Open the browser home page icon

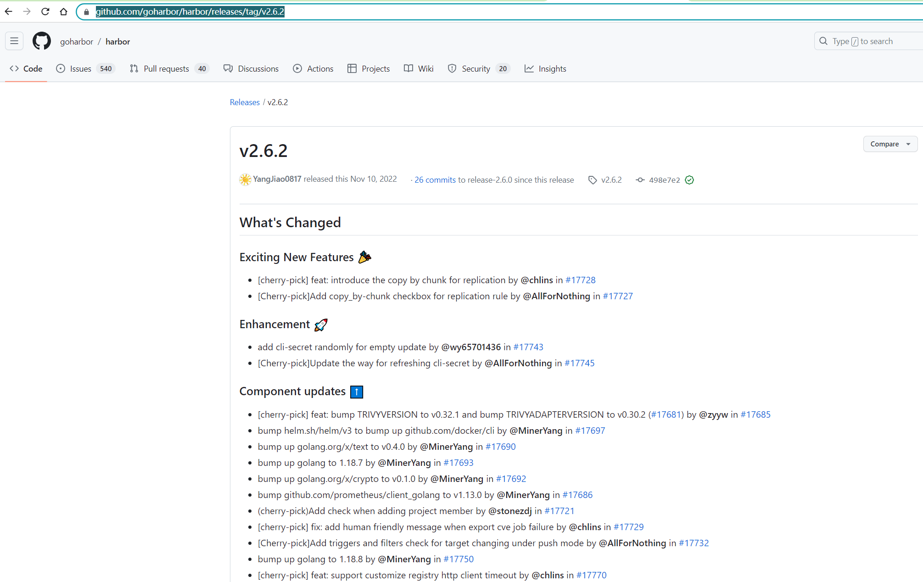[63, 11]
